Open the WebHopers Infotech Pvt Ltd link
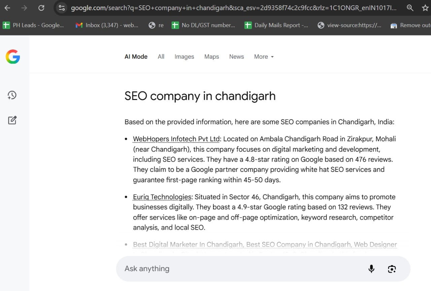The width and height of the screenshot is (431, 291). pos(176,139)
